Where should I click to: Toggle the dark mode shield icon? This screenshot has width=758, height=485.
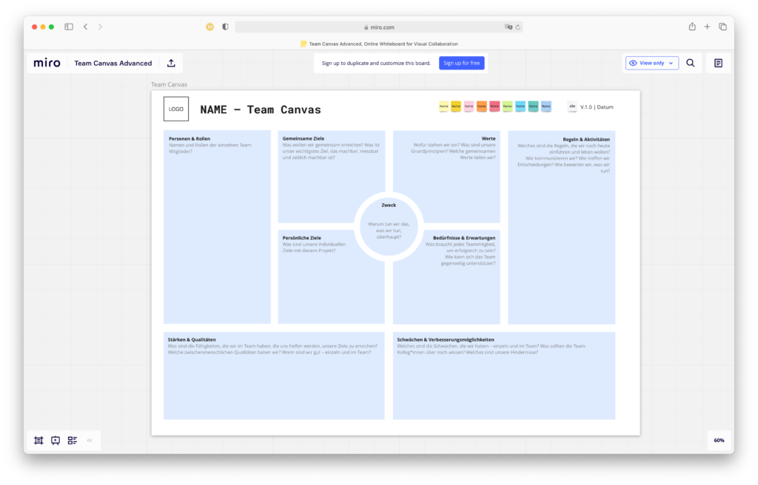coord(225,26)
